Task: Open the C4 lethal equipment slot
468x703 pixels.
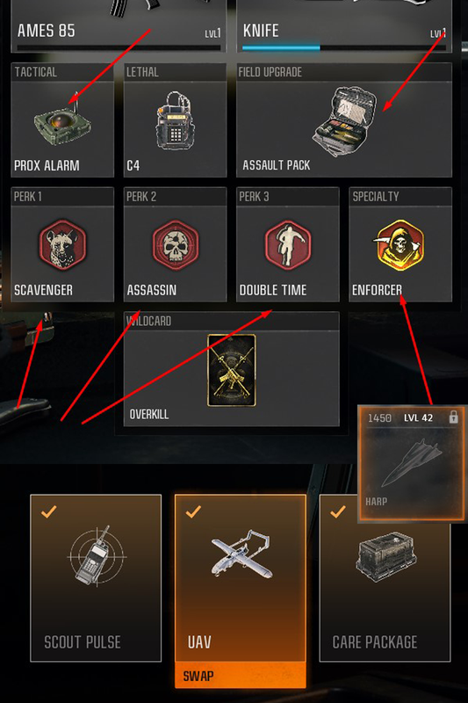Action: [x=175, y=120]
